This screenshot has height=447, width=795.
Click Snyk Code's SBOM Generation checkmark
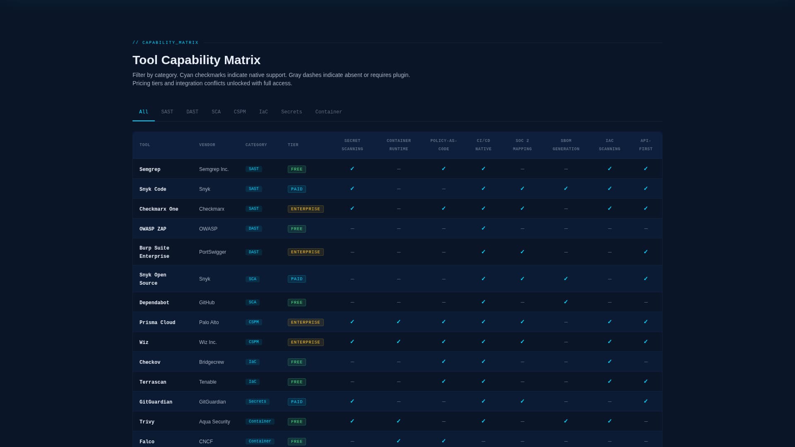click(x=566, y=189)
